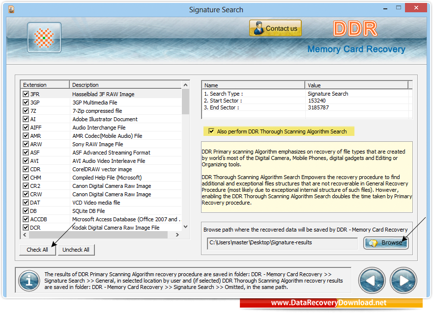Image resolution: width=433 pixels, height=313 pixels.
Task: Toggle the AIFF extension checkbox
Action: [x=26, y=127]
